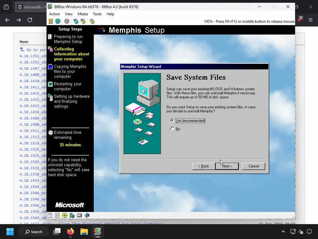Open the 4.10.1559 link in browser
Viewport: 318px width, 239px height.
(33, 212)
